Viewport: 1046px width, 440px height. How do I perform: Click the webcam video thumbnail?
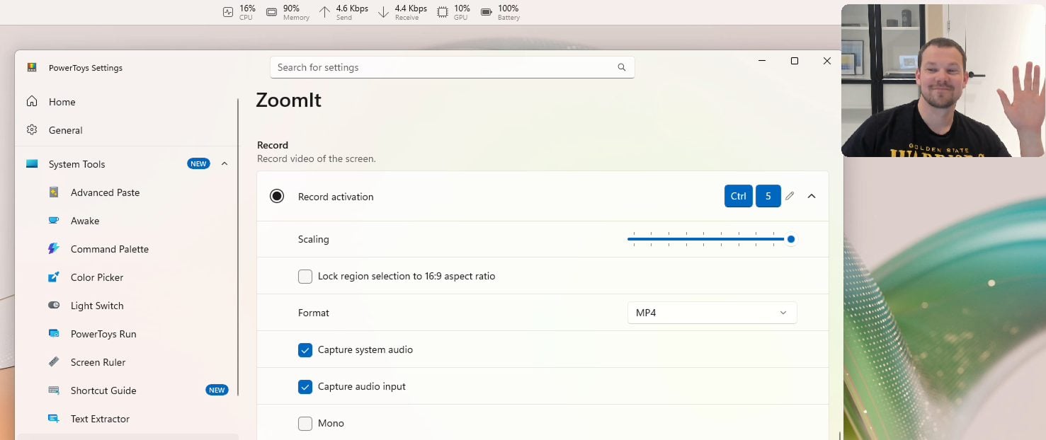coord(943,80)
